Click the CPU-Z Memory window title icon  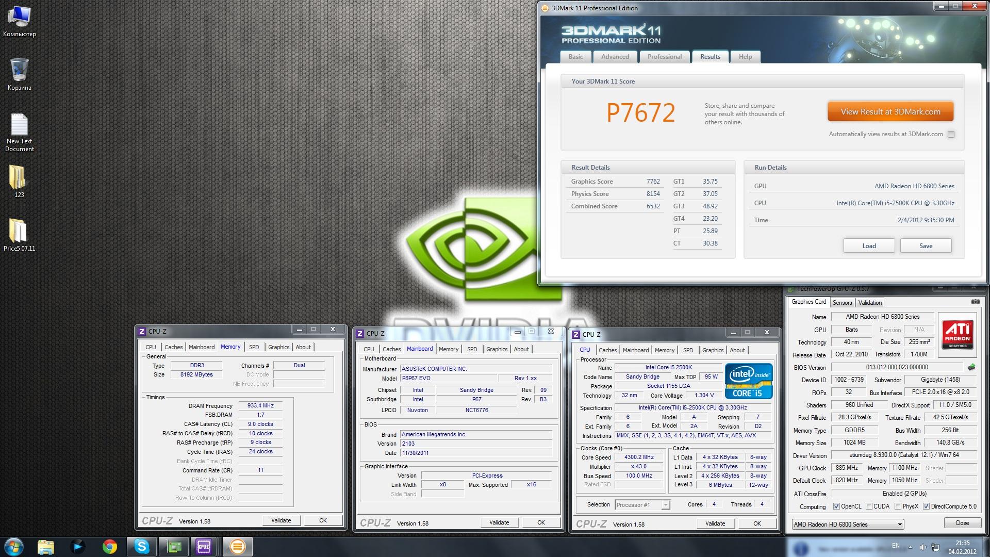[x=142, y=331]
